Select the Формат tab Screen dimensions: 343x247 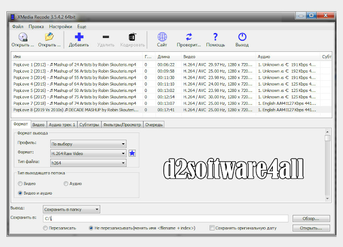coord(21,124)
